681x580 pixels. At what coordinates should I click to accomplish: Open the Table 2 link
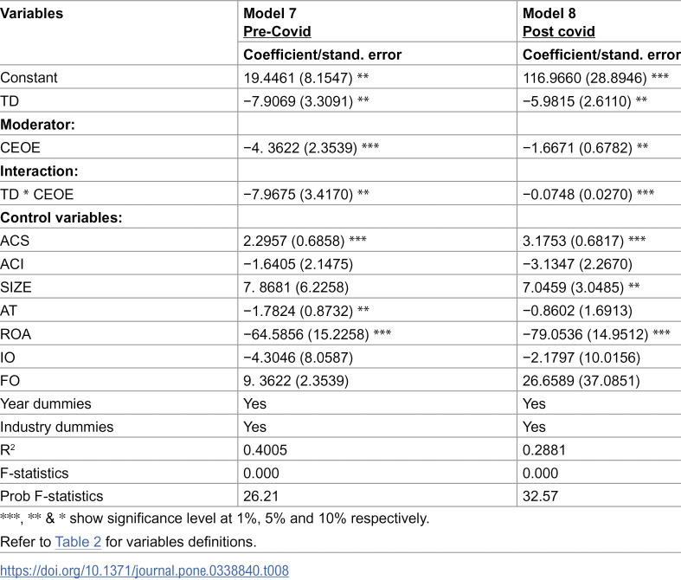point(78,542)
